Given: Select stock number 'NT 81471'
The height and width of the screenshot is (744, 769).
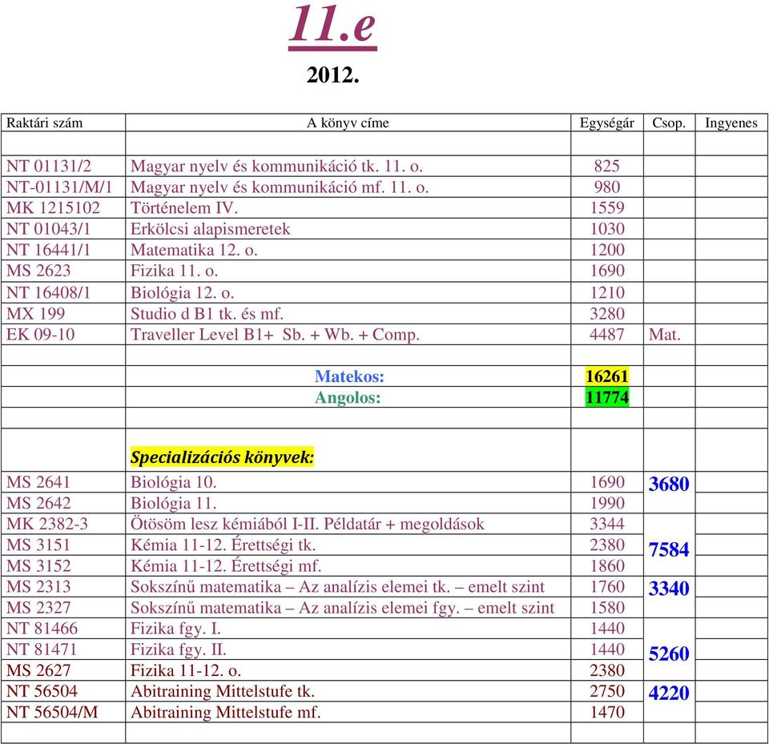Looking at the screenshot, I should tap(42, 649).
